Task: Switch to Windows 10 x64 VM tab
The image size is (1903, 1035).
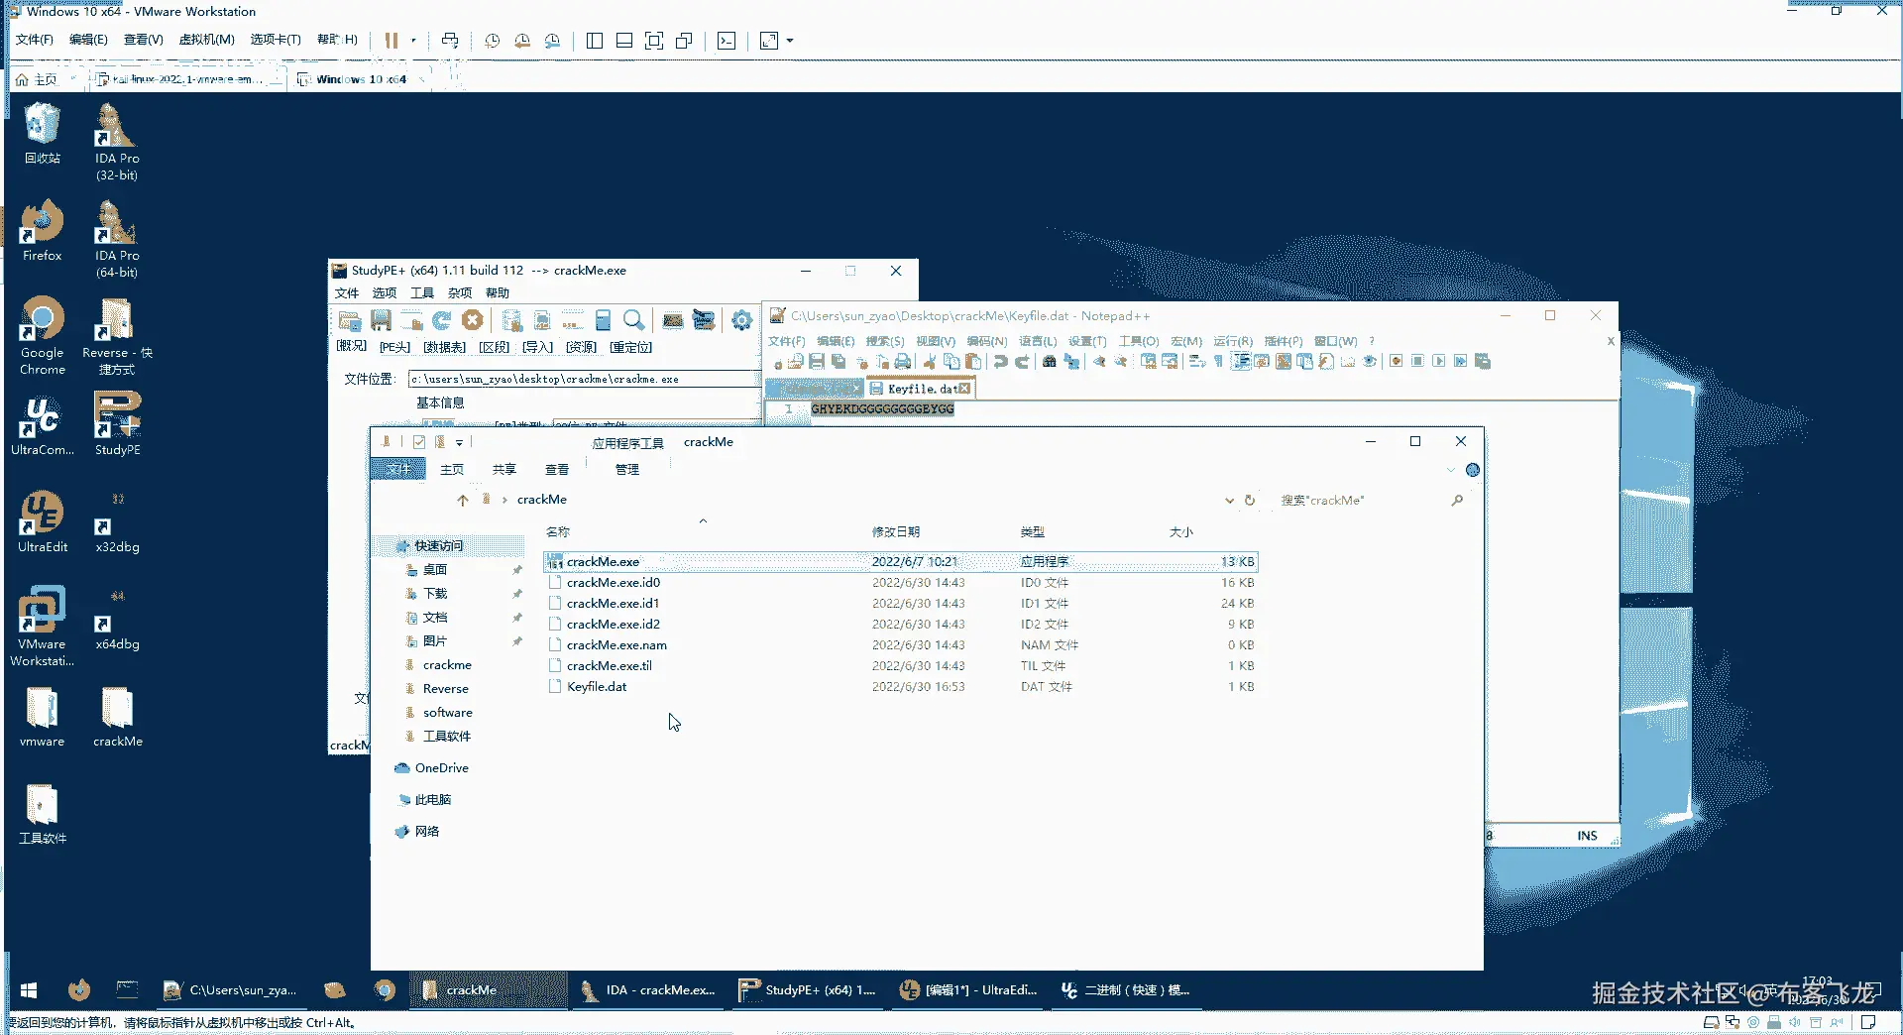Action: click(x=361, y=79)
